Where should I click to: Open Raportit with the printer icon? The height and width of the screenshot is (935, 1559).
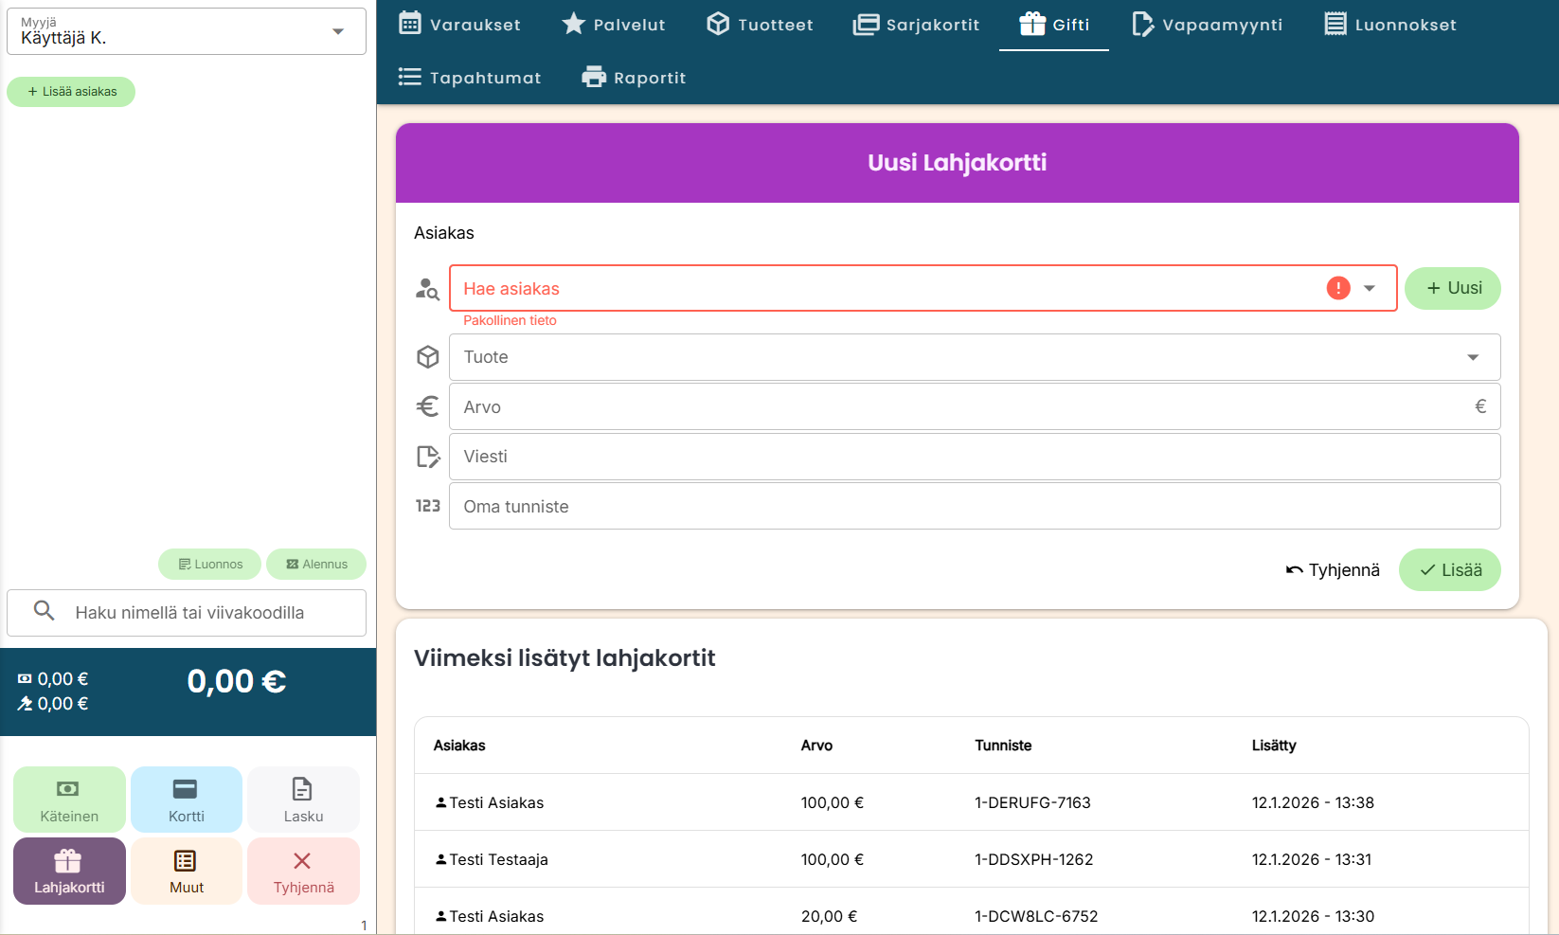[x=634, y=78]
